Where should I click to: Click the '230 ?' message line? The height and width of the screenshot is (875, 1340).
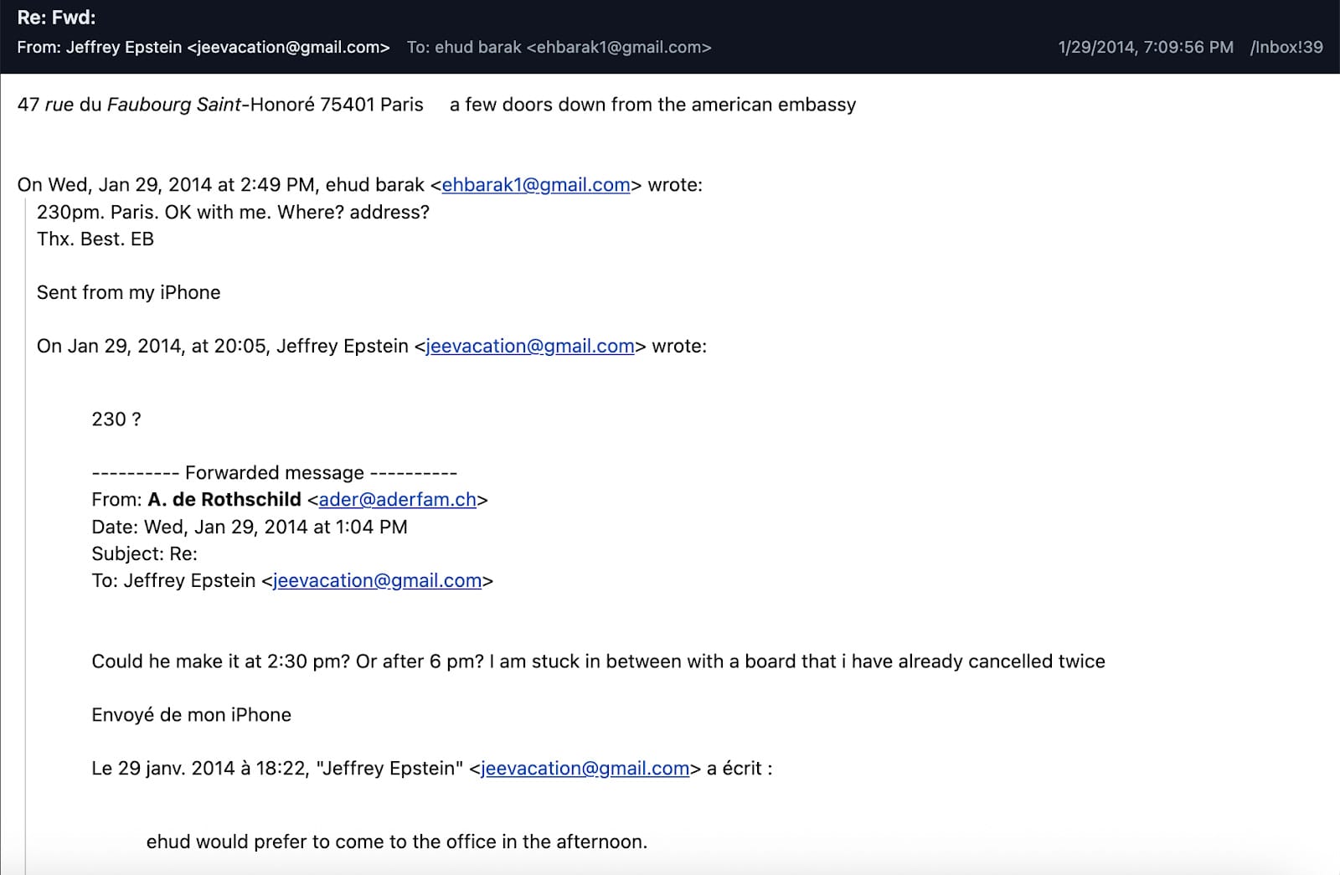[116, 419]
